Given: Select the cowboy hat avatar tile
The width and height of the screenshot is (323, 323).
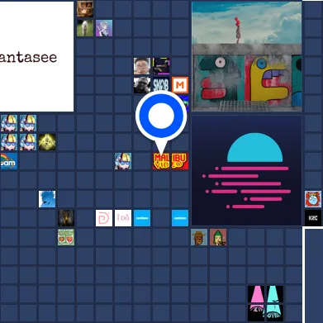Looking at the screenshot, I should [199, 237].
